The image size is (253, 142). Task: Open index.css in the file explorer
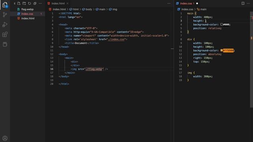point(27,14)
